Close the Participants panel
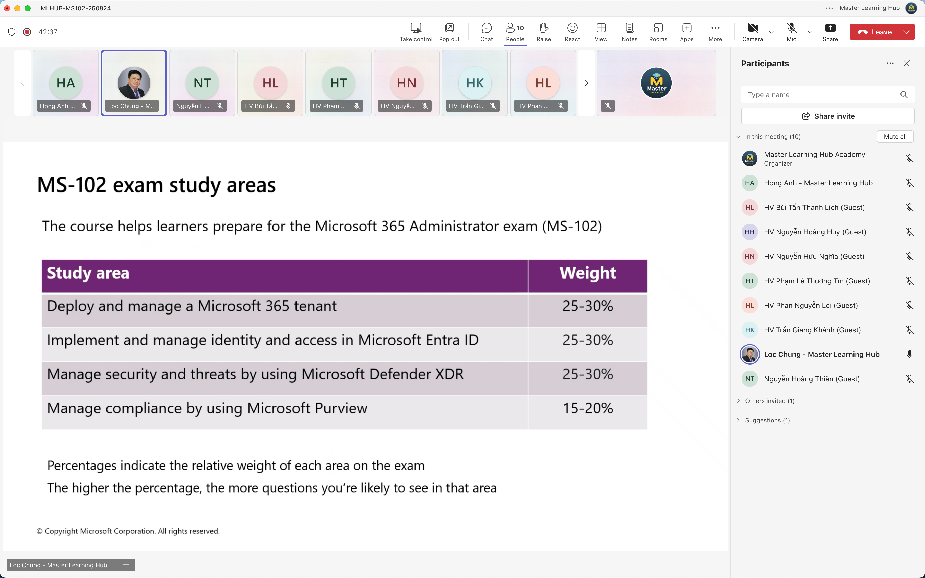The image size is (925, 578). [x=907, y=64]
